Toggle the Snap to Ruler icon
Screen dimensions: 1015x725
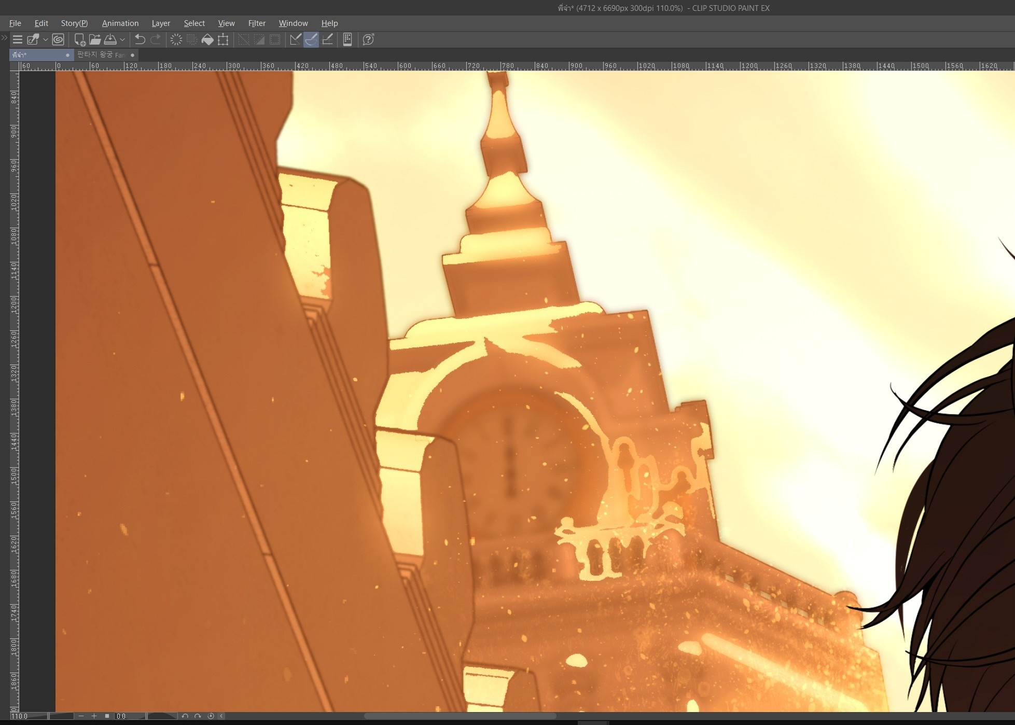[295, 39]
